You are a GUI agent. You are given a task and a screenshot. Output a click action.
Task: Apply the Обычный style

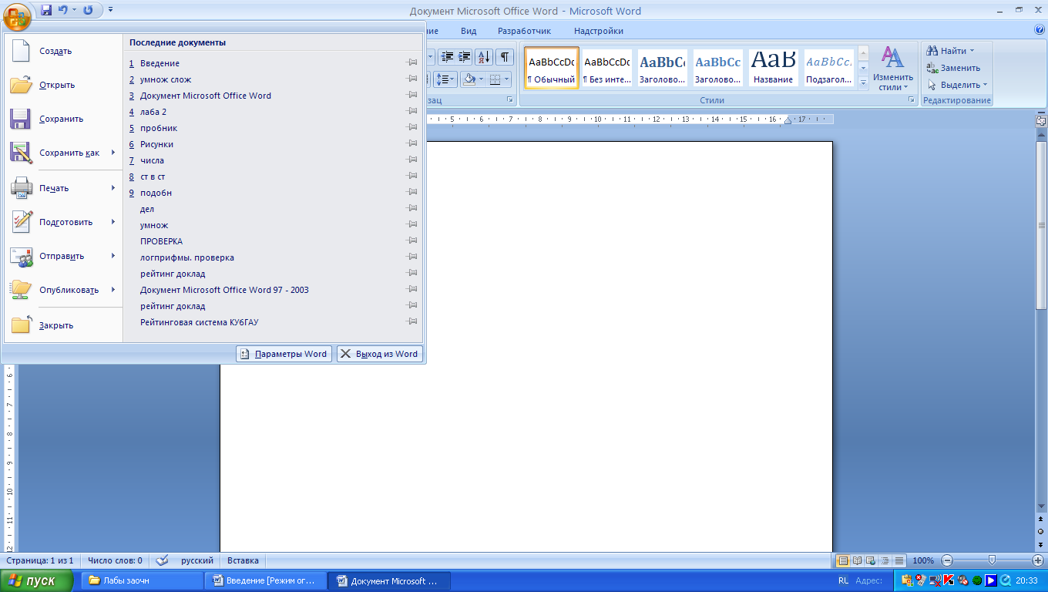552,67
